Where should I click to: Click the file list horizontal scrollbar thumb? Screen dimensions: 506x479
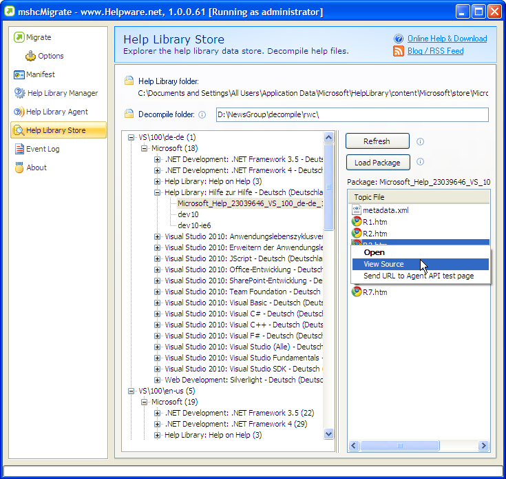pos(400,446)
